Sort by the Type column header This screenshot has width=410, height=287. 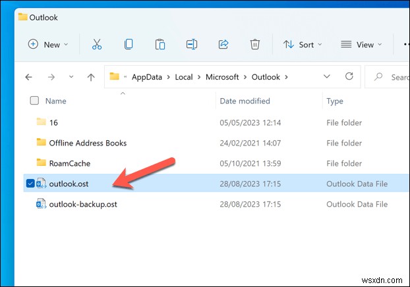tap(335, 101)
